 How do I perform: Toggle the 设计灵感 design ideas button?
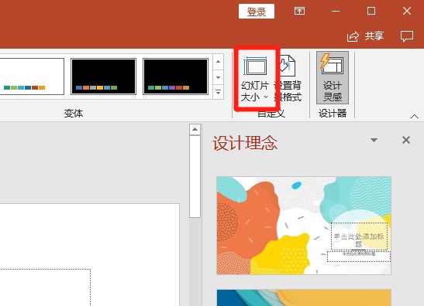click(x=333, y=77)
